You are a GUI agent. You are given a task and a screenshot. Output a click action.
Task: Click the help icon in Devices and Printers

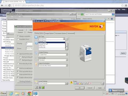click(112, 19)
